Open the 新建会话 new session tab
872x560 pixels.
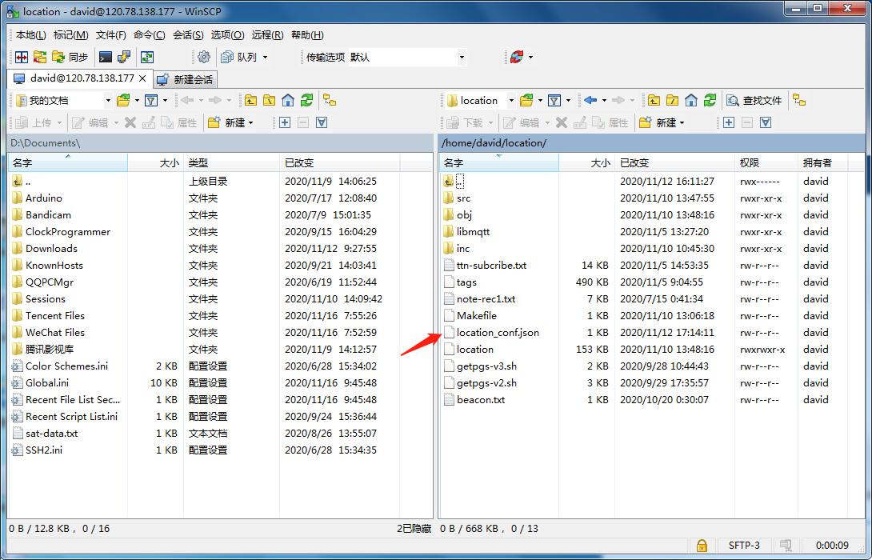(185, 79)
